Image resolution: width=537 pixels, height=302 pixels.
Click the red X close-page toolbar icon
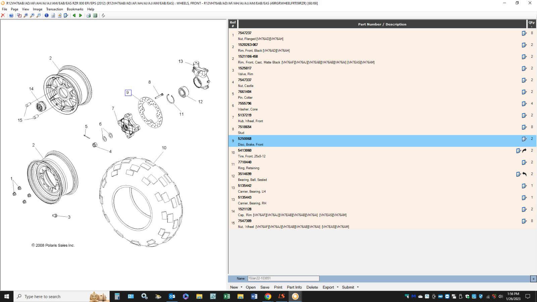tap(3, 15)
